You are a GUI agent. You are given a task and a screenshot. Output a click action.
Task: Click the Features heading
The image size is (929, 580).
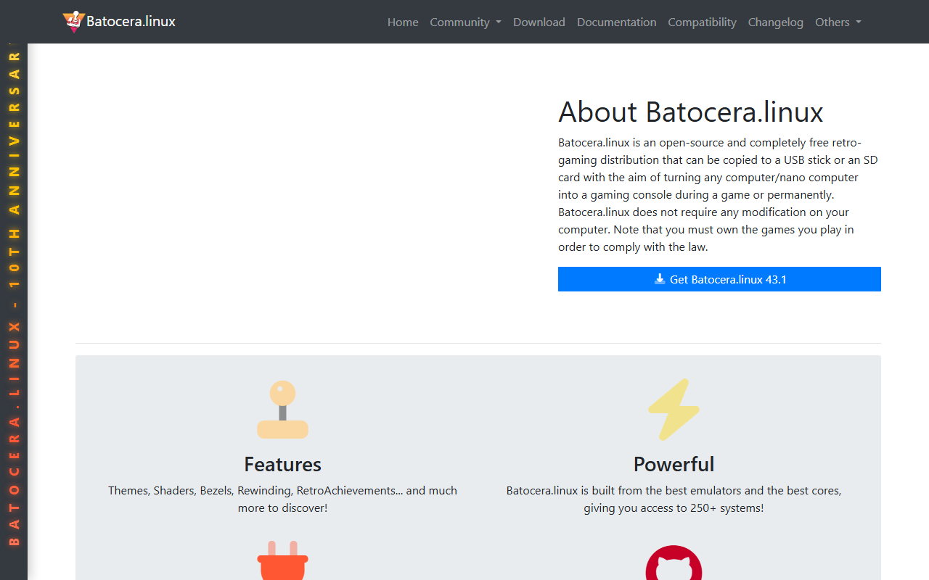(x=282, y=464)
